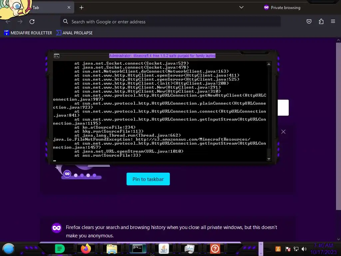Close the current Firefox tab
341x256 pixels.
pos(69,7)
